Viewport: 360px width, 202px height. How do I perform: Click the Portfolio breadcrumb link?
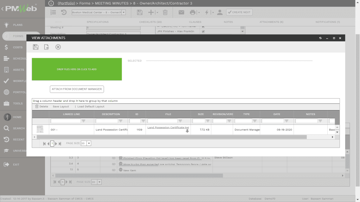click(66, 3)
